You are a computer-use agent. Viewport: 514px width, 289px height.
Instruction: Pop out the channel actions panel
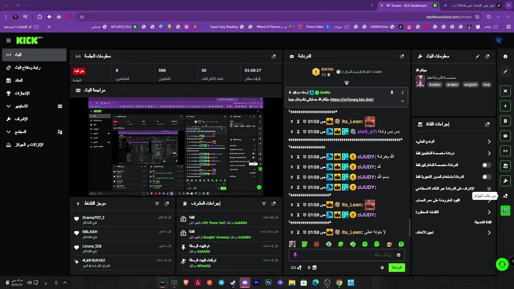(487, 124)
